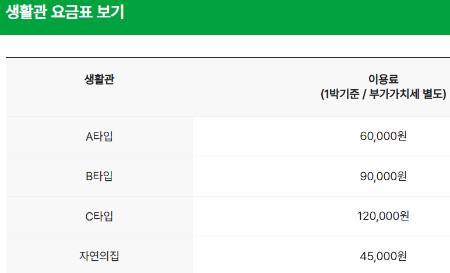The width and height of the screenshot is (450, 273).
Task: Click the empty area of the green banner
Action: pyautogui.click(x=291, y=16)
